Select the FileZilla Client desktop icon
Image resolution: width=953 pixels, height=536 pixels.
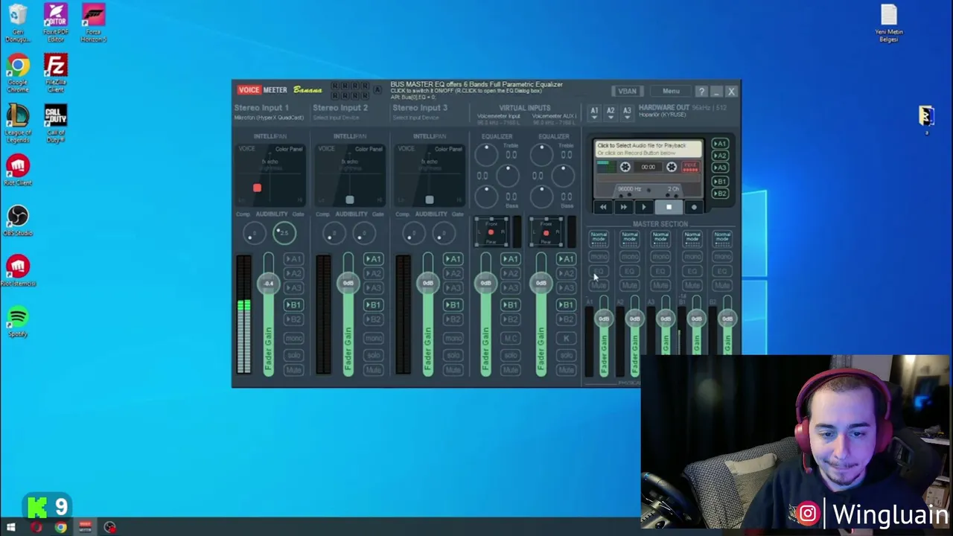(56, 74)
